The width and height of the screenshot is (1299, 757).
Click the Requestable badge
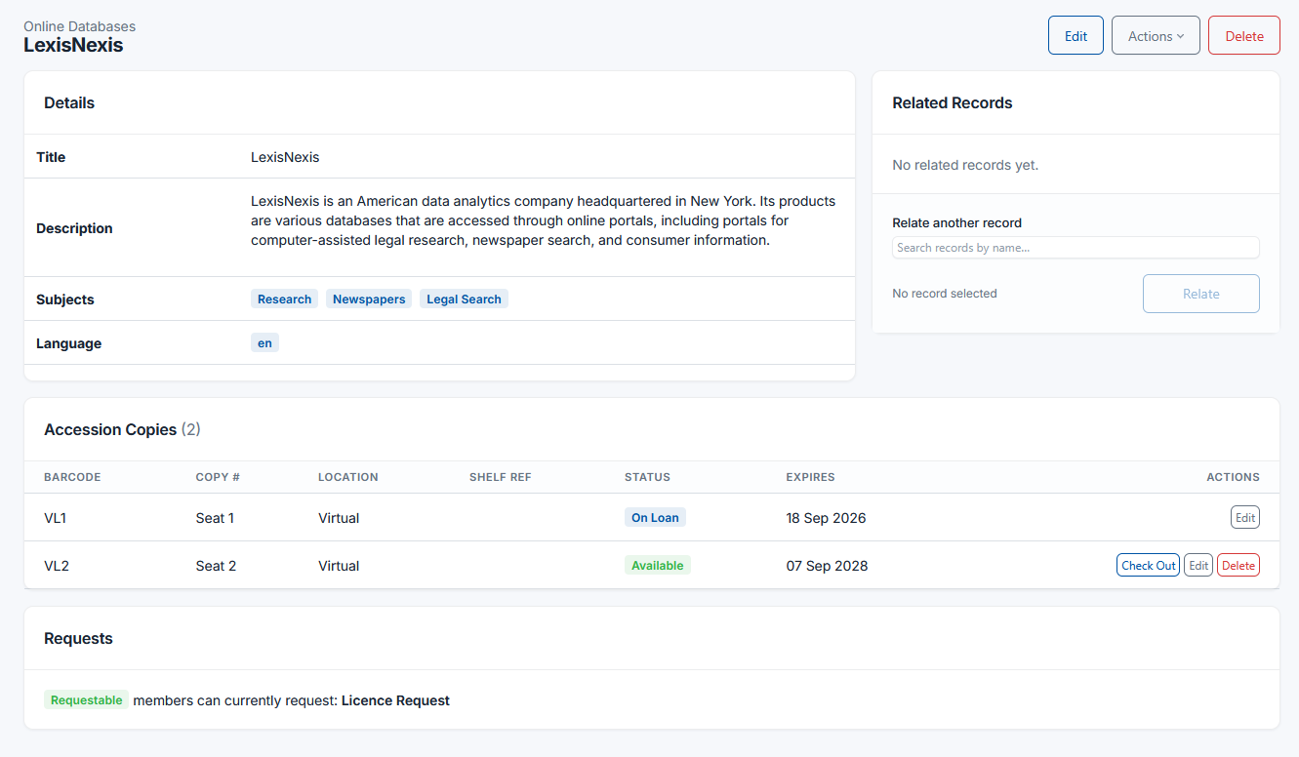pyautogui.click(x=86, y=700)
